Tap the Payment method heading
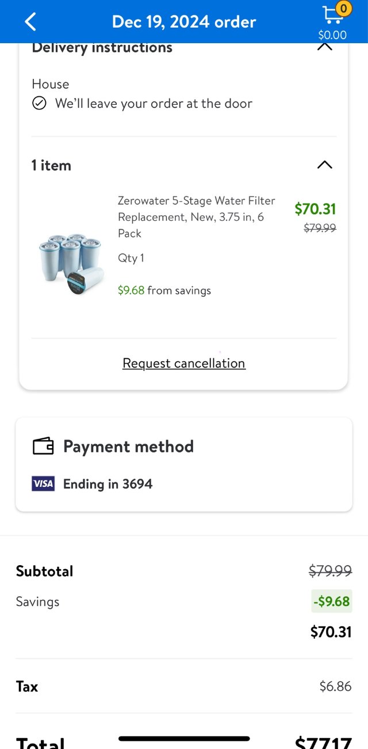The image size is (368, 749). 128,447
